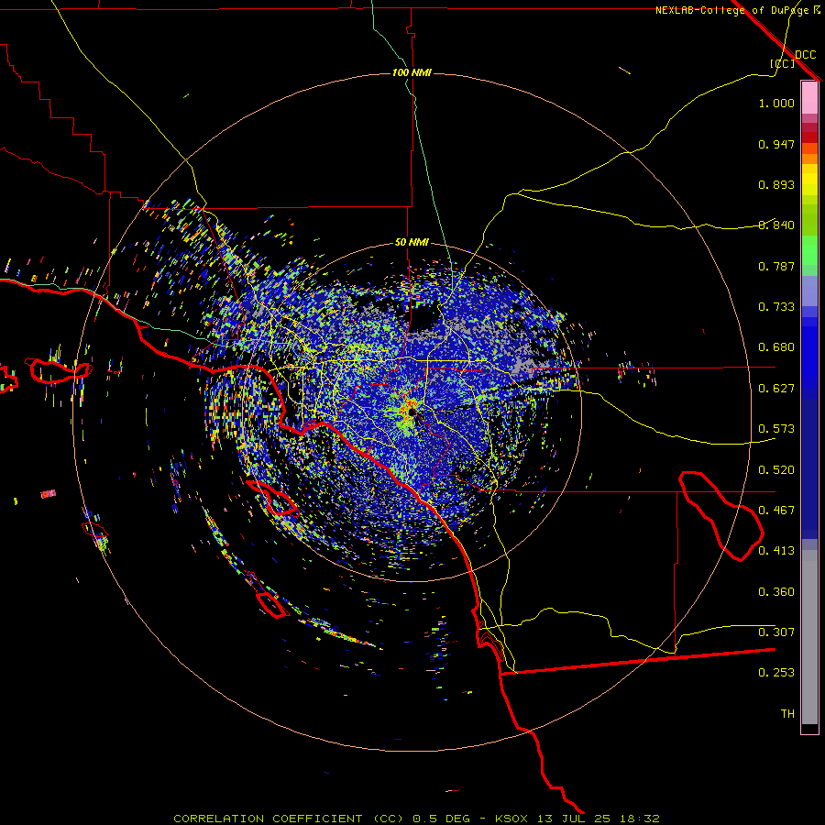Click the 0.520 scale label
825x825 pixels.
[x=776, y=470]
